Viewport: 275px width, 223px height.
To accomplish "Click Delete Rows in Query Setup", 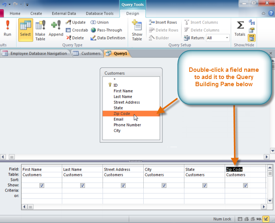I will 164,30.
